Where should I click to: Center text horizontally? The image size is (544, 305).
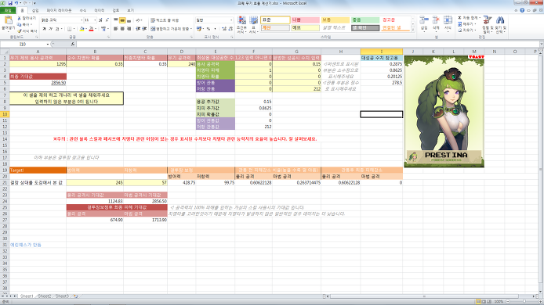[x=122, y=29]
